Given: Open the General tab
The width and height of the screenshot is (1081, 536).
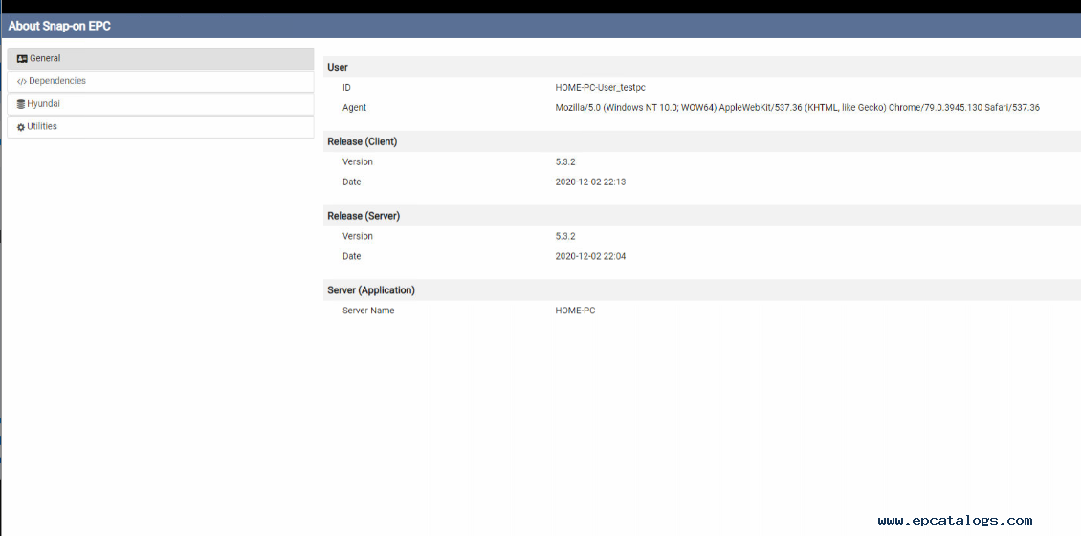Looking at the screenshot, I should [161, 58].
